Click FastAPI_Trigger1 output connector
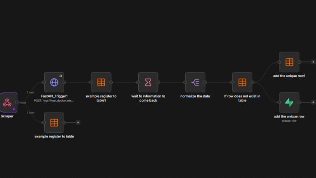 click(x=64, y=82)
